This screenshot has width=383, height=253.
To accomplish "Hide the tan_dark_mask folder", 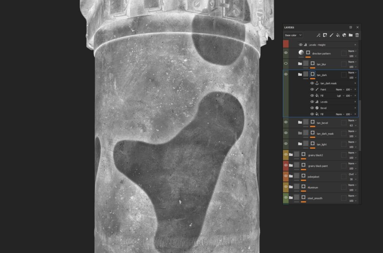I will coord(286,133).
